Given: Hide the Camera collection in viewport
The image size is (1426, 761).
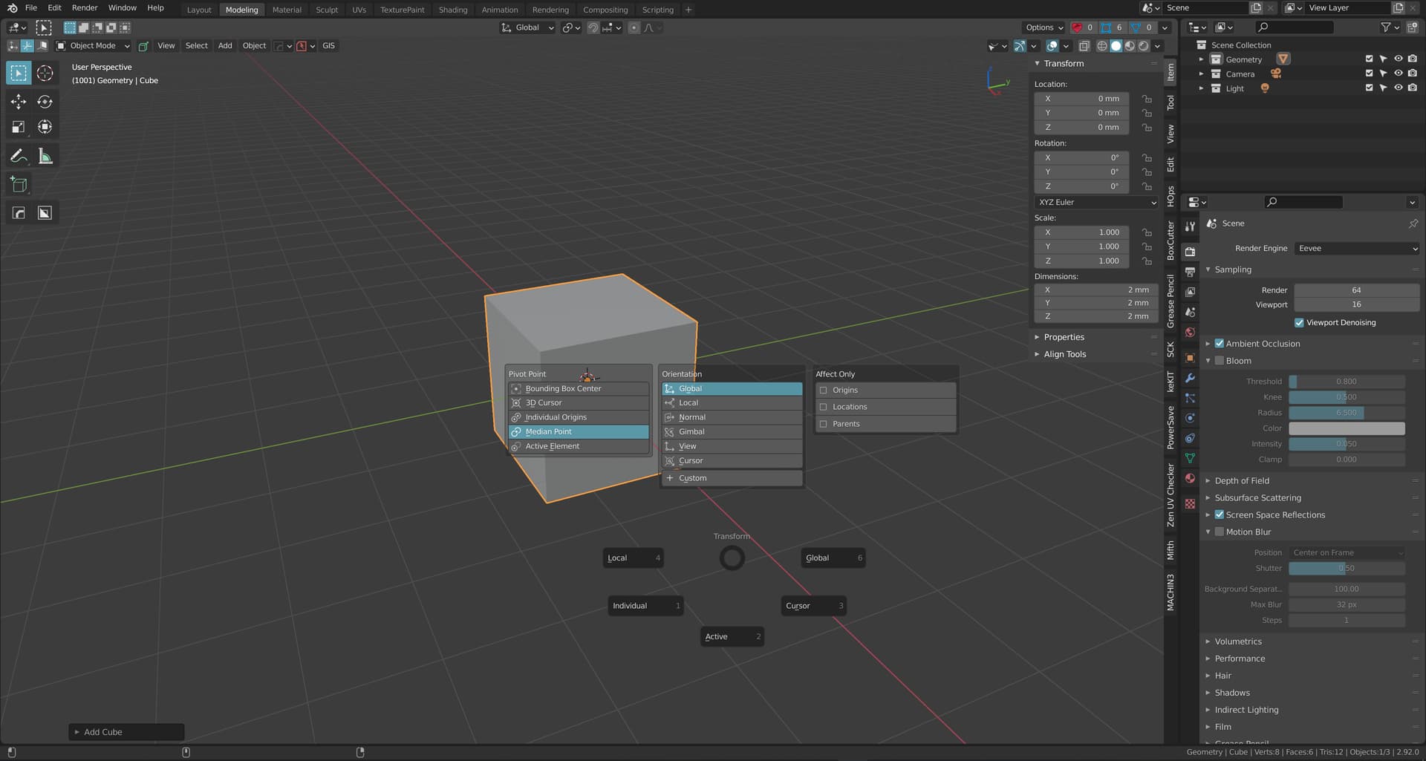Looking at the screenshot, I should click(1398, 74).
